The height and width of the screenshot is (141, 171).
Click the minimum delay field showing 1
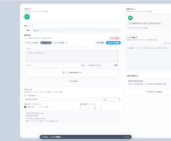(84, 108)
